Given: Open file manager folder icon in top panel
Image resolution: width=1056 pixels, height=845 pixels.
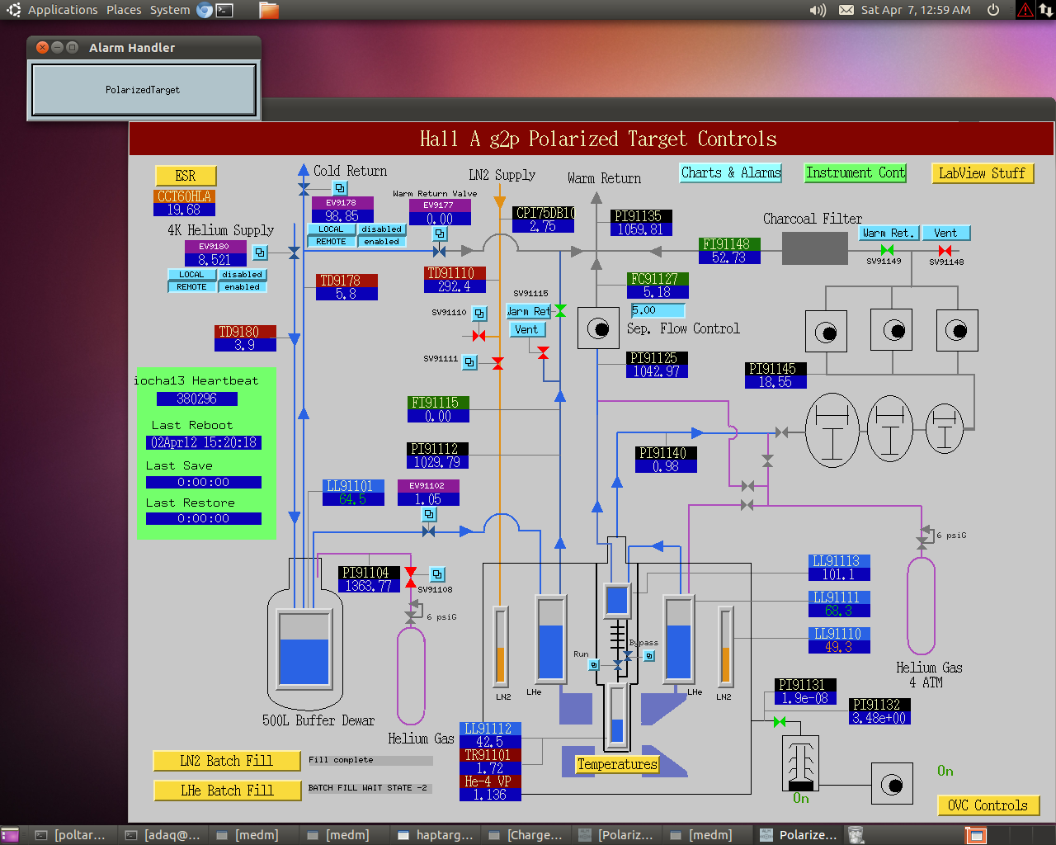Looking at the screenshot, I should click(x=269, y=10).
